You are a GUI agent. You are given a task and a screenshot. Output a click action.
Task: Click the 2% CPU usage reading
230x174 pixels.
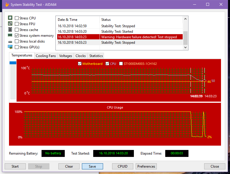209,137
